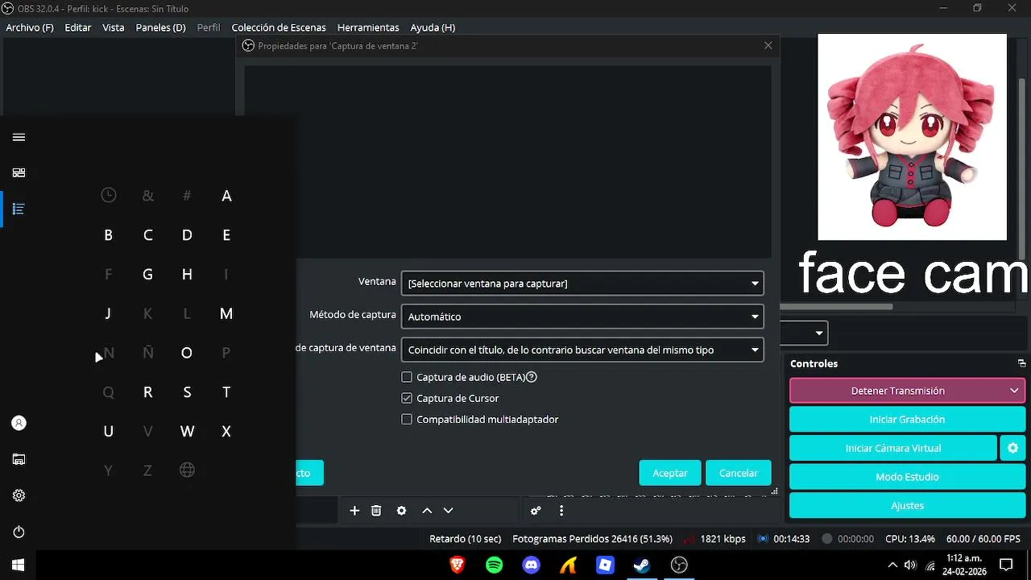
Task: Open Settings gear in Start sidebar
Action: 19,495
